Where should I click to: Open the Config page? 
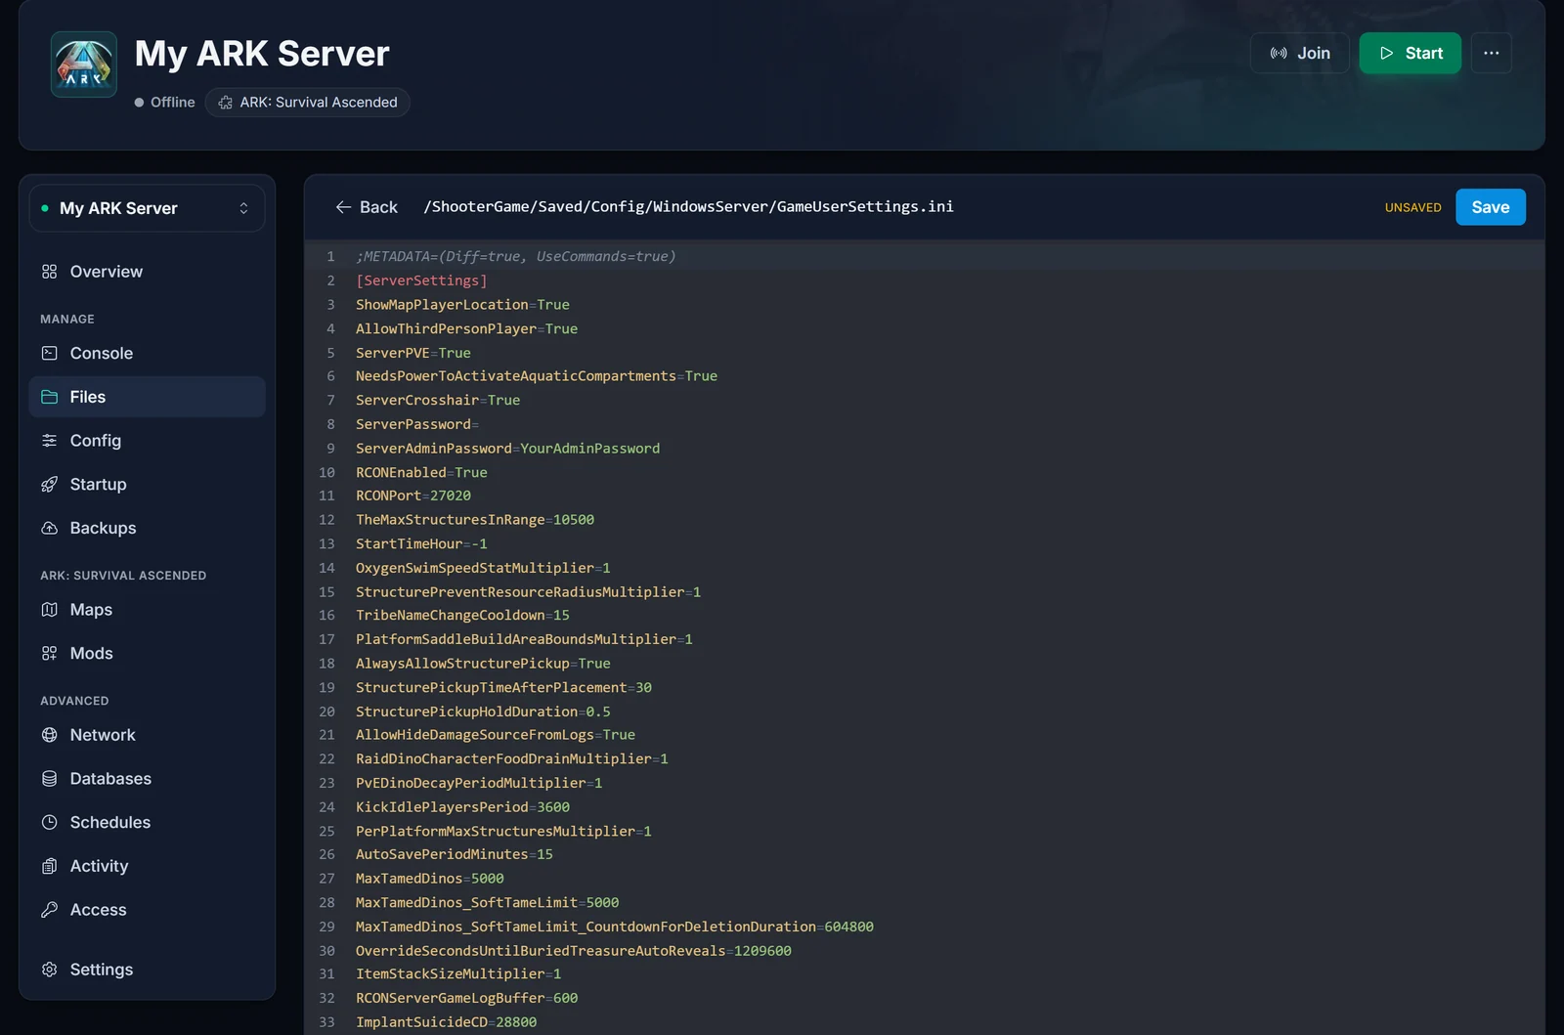tap(147, 441)
